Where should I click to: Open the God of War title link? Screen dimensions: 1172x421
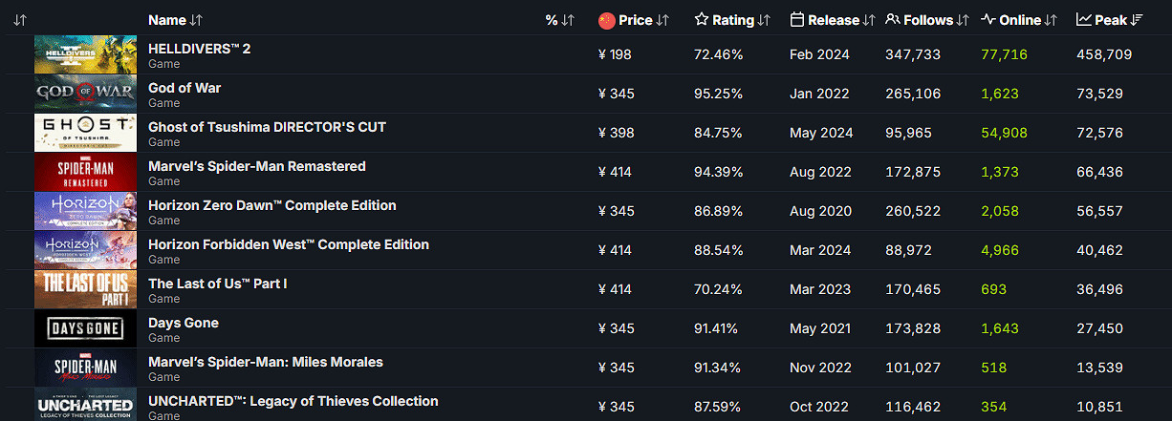tap(184, 88)
